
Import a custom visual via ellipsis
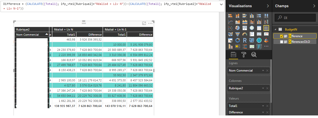[x=266, y=46]
